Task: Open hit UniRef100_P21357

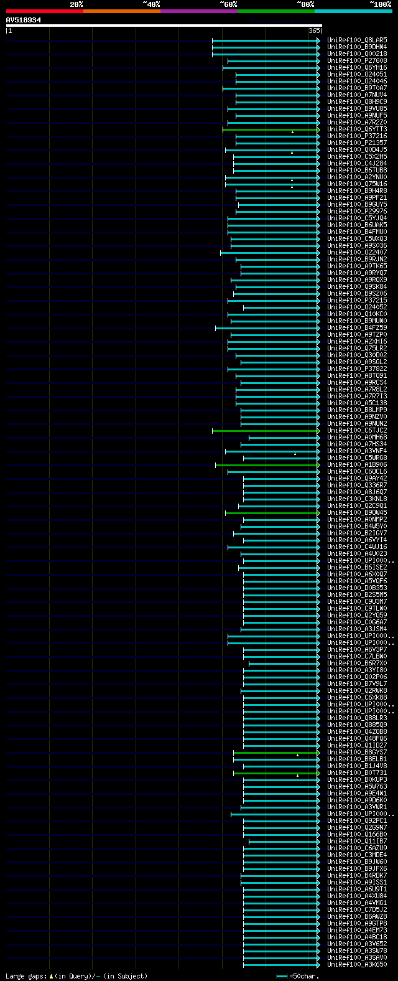Action: [357, 143]
